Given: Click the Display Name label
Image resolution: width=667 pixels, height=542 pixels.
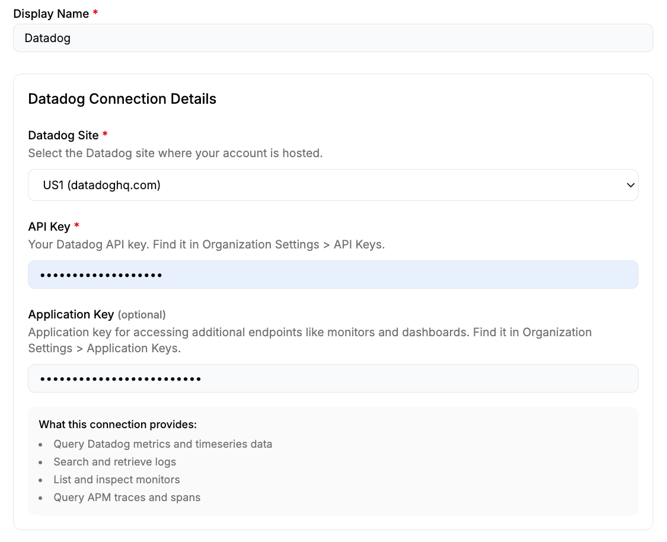Looking at the screenshot, I should tap(51, 14).
